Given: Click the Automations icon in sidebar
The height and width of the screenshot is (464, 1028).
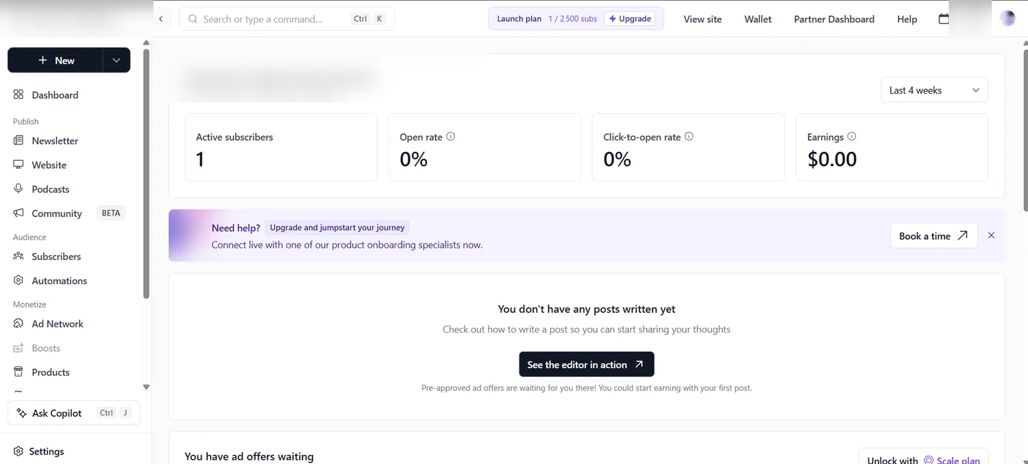Looking at the screenshot, I should (19, 281).
